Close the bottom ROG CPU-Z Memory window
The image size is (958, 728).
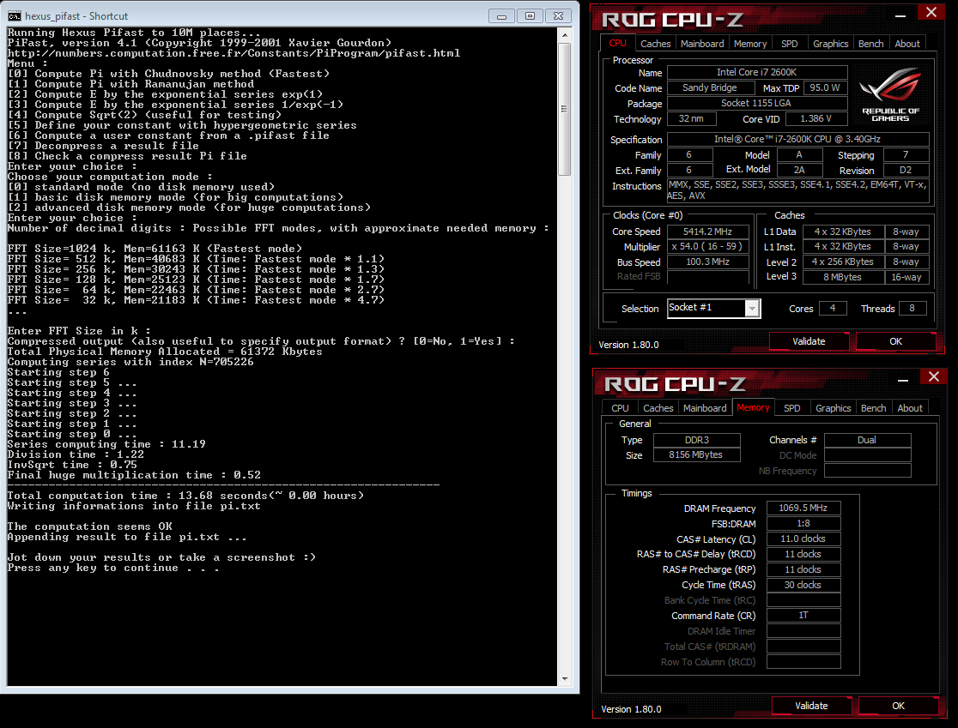pyautogui.click(x=934, y=376)
